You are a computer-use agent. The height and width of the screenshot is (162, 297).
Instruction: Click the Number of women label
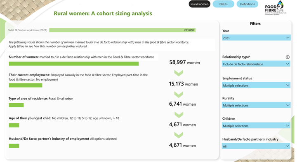point(24,57)
